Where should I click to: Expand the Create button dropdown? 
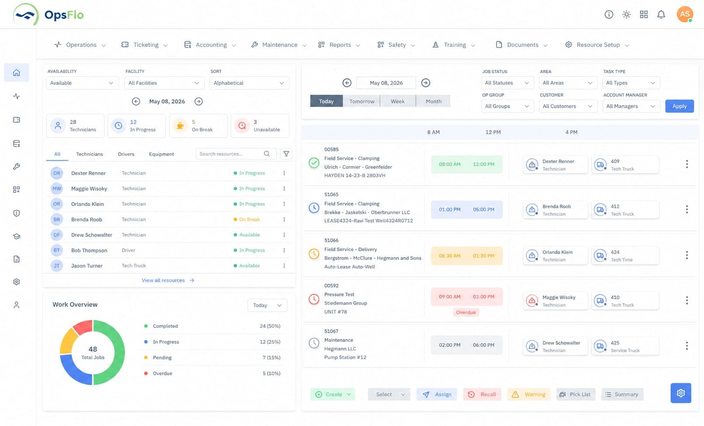[349, 395]
